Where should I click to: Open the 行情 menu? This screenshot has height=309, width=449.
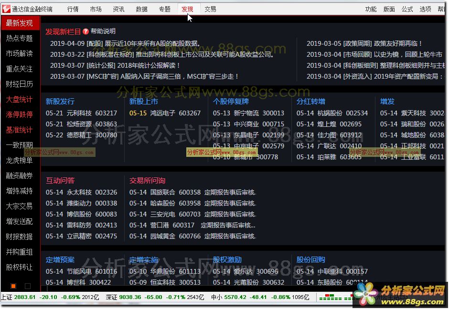73,9
